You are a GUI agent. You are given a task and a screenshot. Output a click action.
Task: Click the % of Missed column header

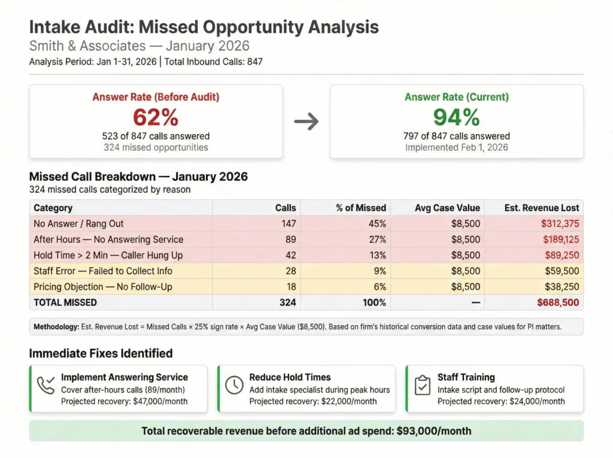coord(360,208)
